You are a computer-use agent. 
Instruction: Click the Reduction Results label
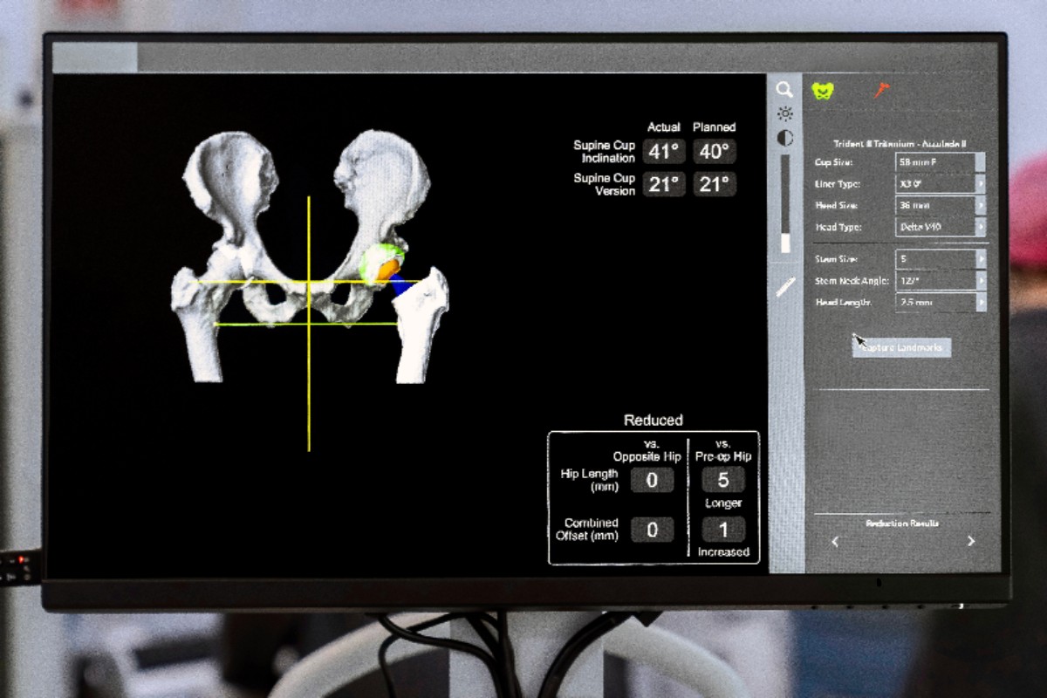[x=902, y=523]
